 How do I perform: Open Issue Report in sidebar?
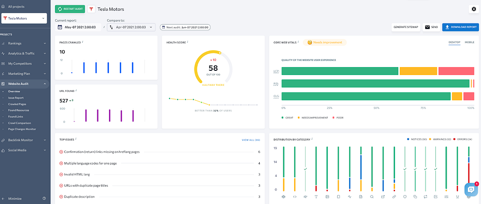[16, 98]
